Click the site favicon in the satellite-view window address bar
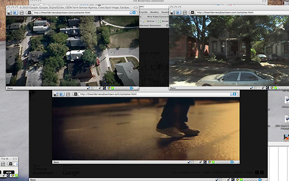 [x=29, y=12]
